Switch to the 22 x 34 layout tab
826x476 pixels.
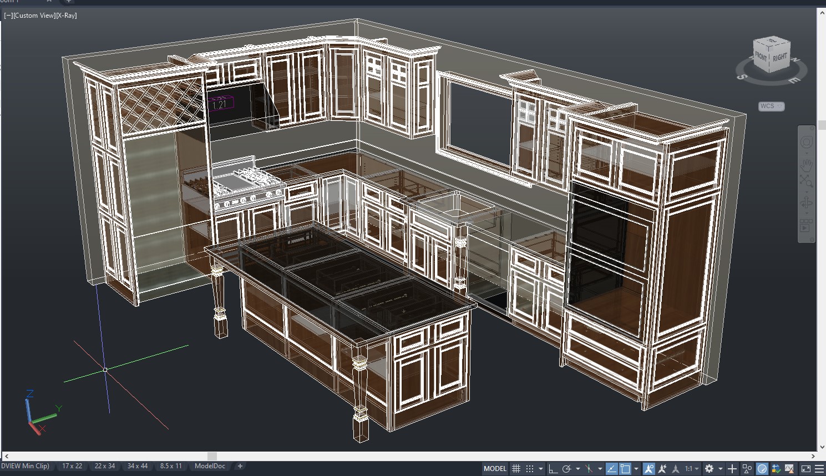coord(105,466)
